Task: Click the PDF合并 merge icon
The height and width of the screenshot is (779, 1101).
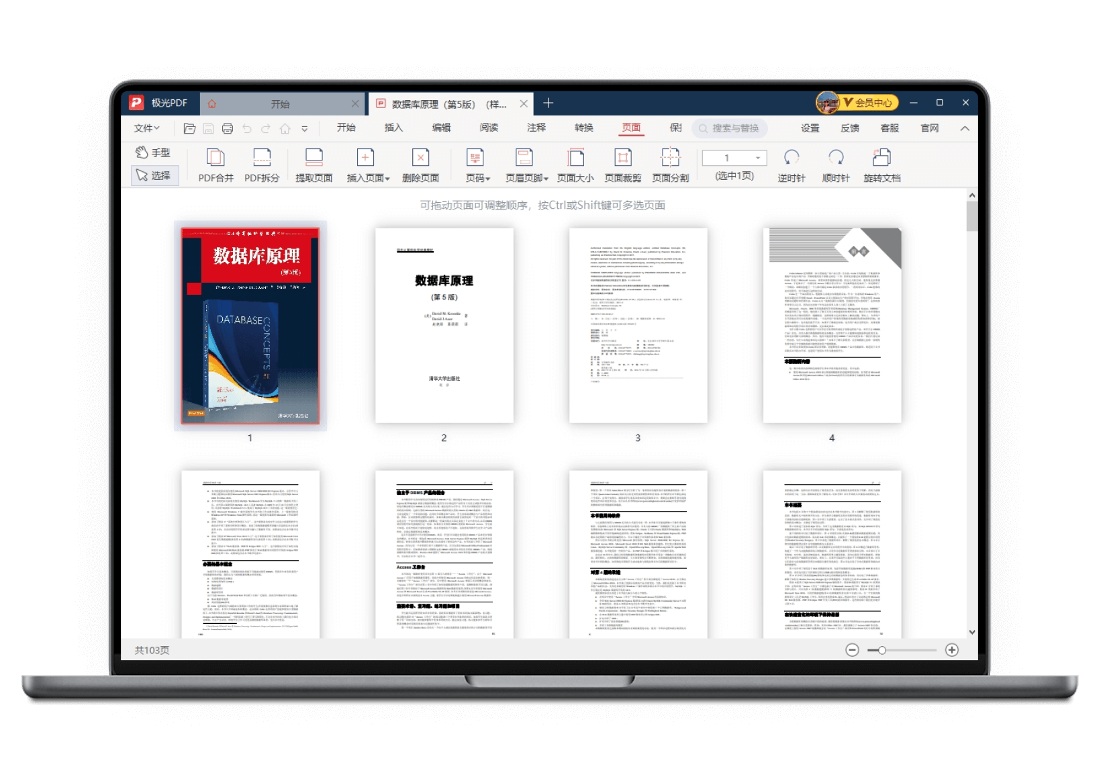Action: pyautogui.click(x=216, y=158)
